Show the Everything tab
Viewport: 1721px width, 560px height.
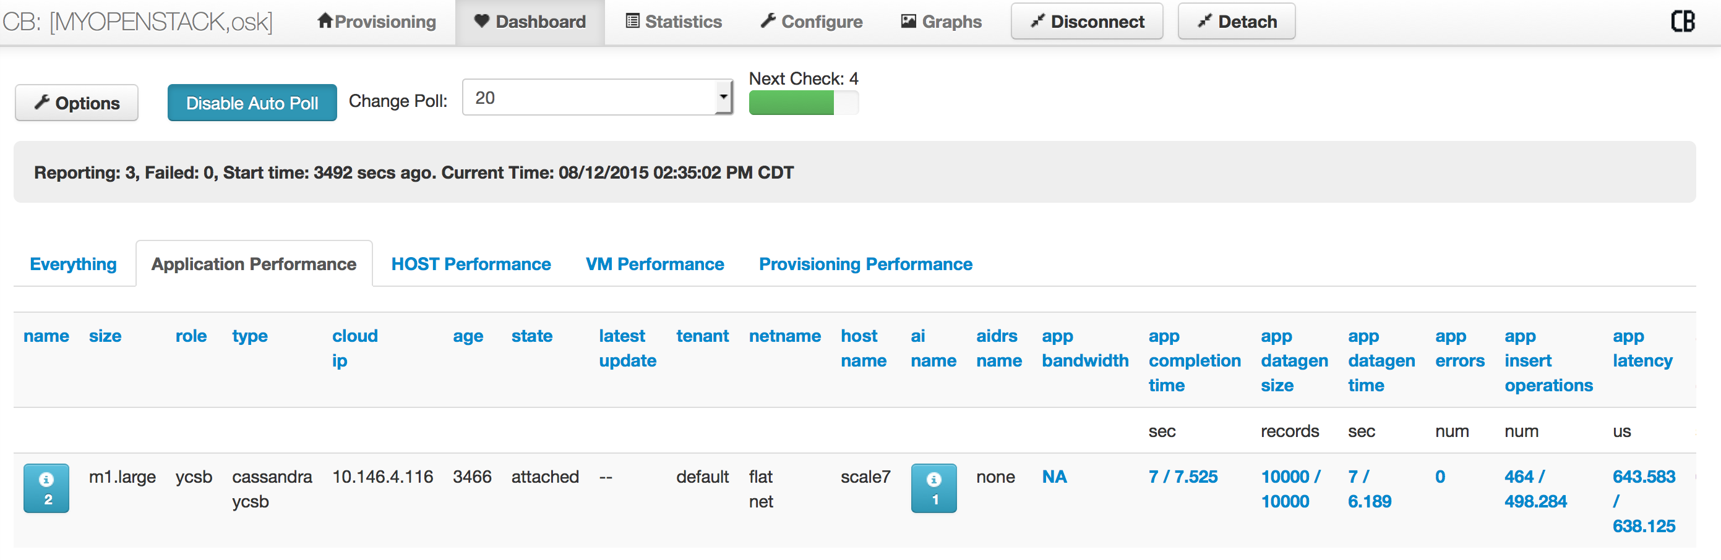(74, 265)
